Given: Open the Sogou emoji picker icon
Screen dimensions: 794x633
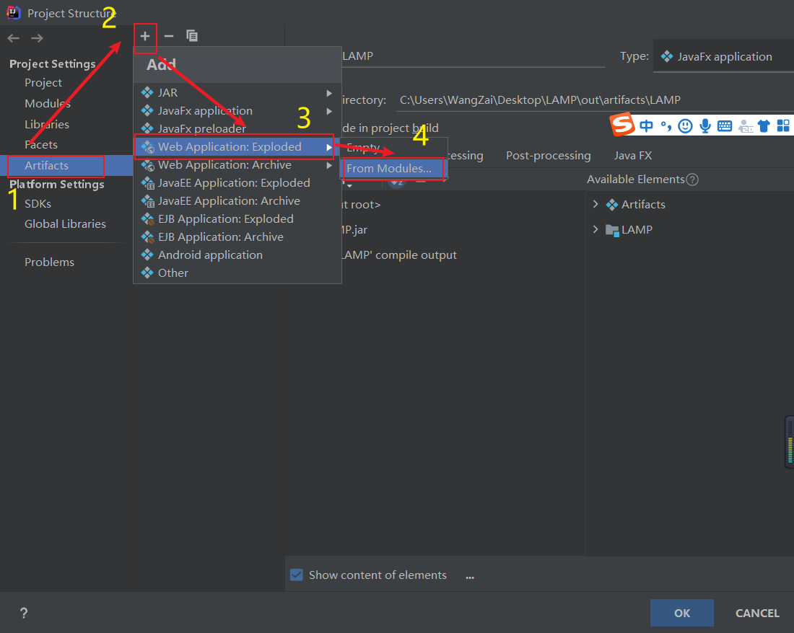Looking at the screenshot, I should pos(684,125).
